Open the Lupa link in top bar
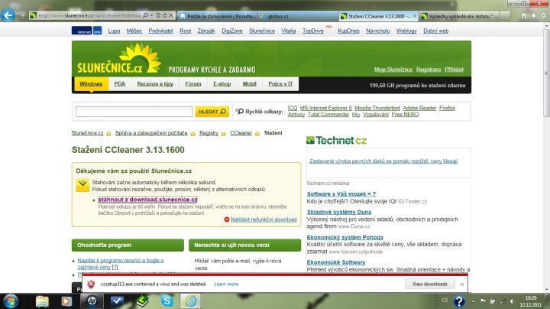This screenshot has height=309, width=550. pos(114,31)
